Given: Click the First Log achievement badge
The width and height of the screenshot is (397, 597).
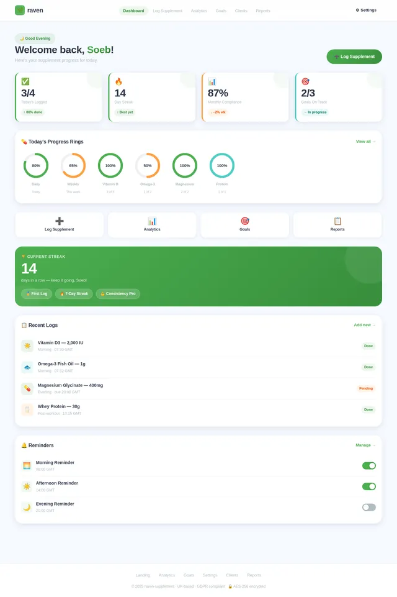Looking at the screenshot, I should pos(37,294).
